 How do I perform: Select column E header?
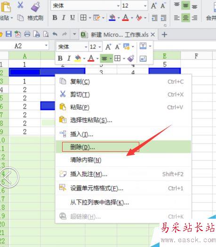165,56
